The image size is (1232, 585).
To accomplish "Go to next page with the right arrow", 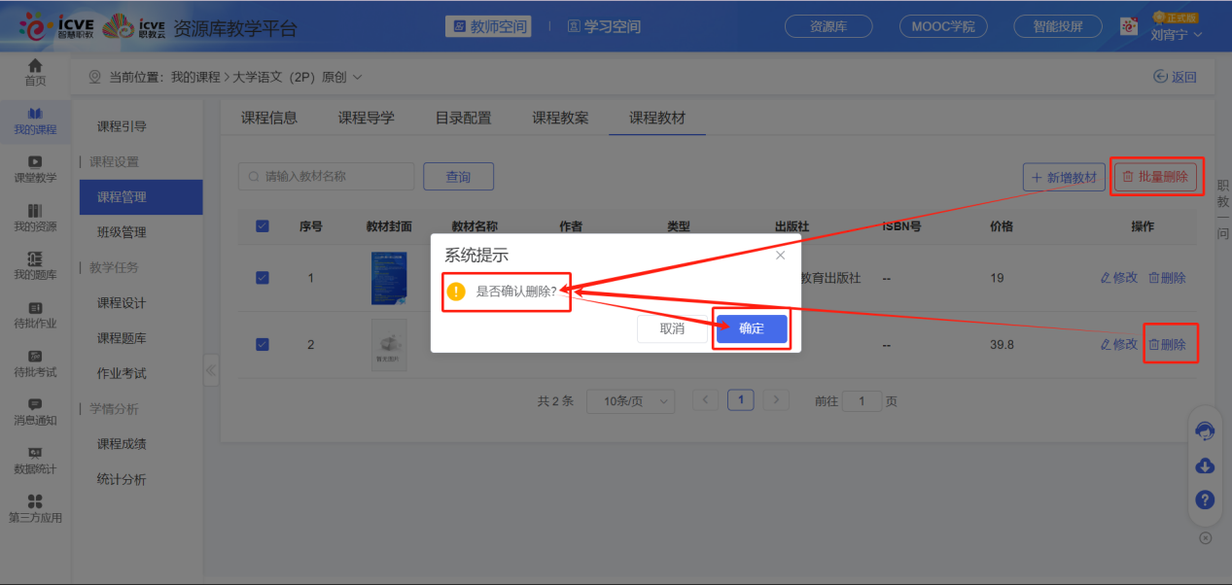I will 775,399.
